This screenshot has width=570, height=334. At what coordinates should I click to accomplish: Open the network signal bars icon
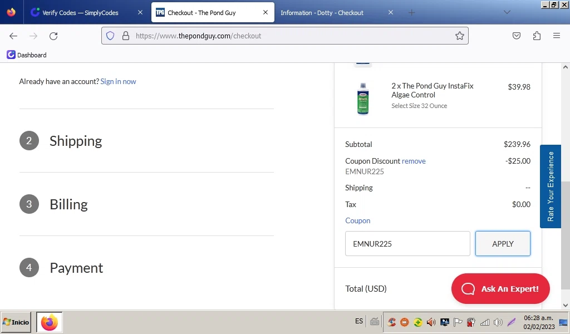[x=485, y=322]
